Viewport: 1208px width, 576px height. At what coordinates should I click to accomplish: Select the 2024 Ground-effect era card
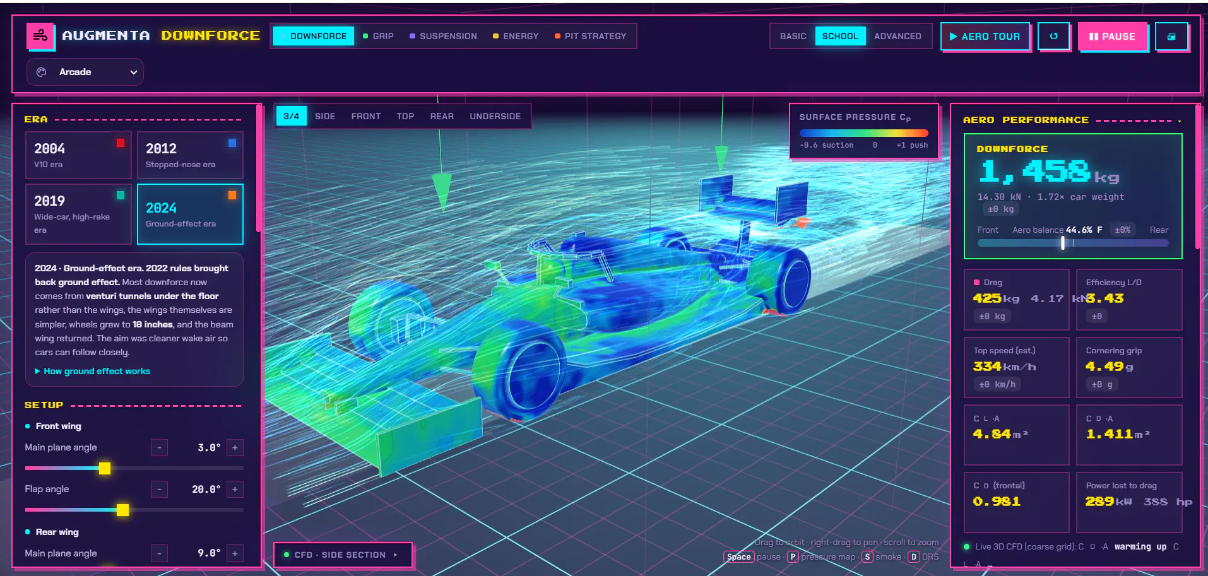click(190, 214)
